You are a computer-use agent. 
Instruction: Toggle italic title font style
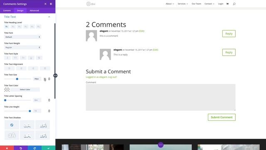tap(7, 58)
